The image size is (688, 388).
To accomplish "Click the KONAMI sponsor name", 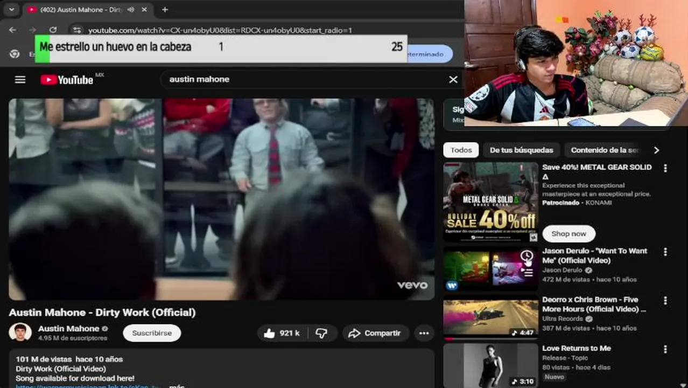I will click(598, 203).
